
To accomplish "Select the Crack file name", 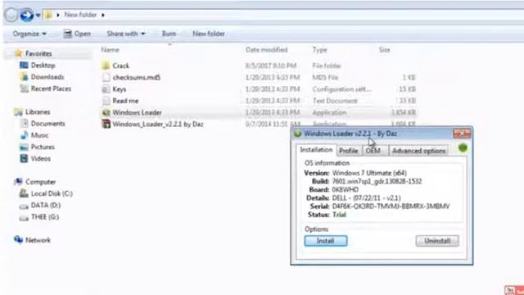I will (x=120, y=66).
